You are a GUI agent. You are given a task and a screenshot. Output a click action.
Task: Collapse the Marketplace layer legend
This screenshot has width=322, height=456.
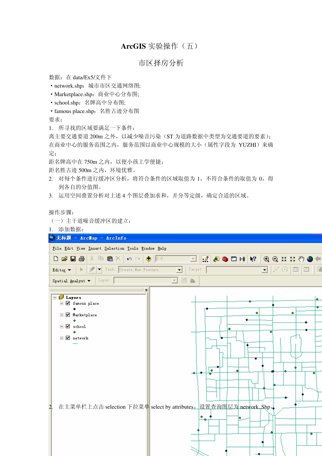pos(62,315)
